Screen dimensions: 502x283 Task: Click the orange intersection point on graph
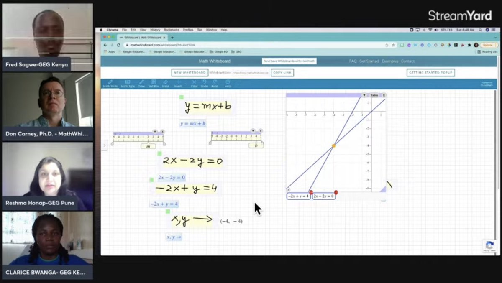click(x=334, y=145)
